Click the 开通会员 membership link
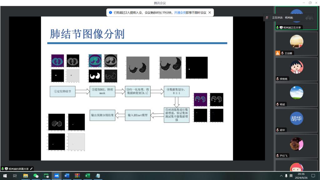The width and height of the screenshot is (320, 180). coord(180,12)
